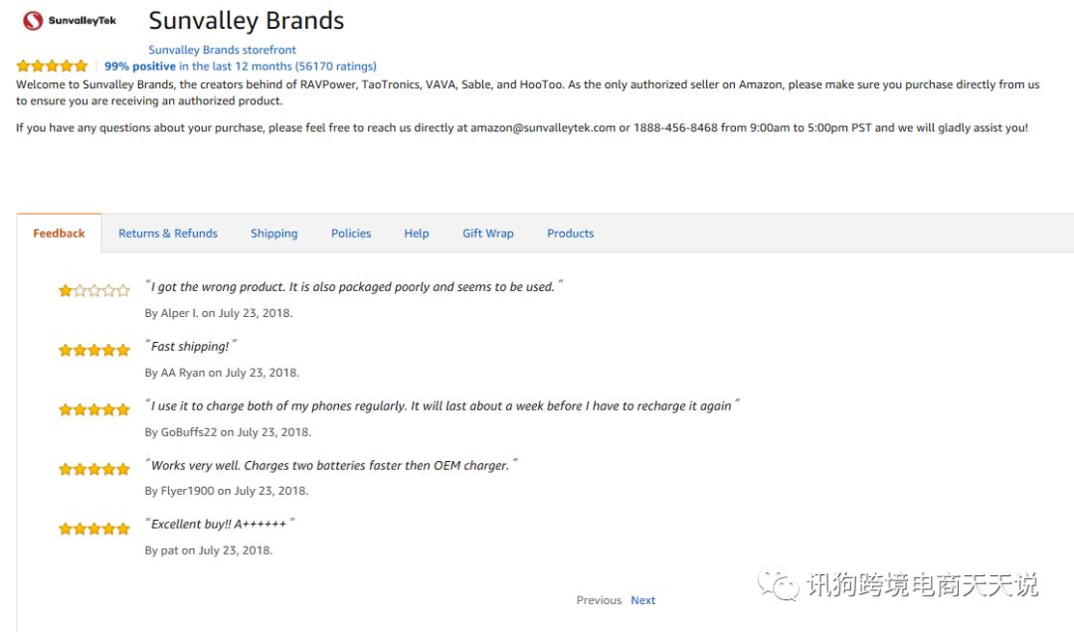Open the Shipping tab
Image resolution: width=1074 pixels, height=632 pixels.
(x=273, y=234)
